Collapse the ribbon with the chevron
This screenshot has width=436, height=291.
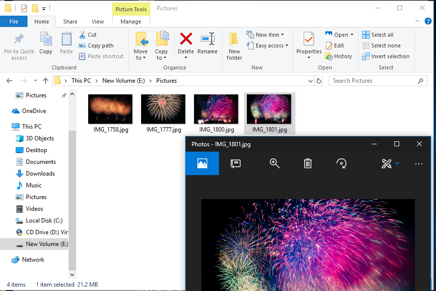(417, 21)
